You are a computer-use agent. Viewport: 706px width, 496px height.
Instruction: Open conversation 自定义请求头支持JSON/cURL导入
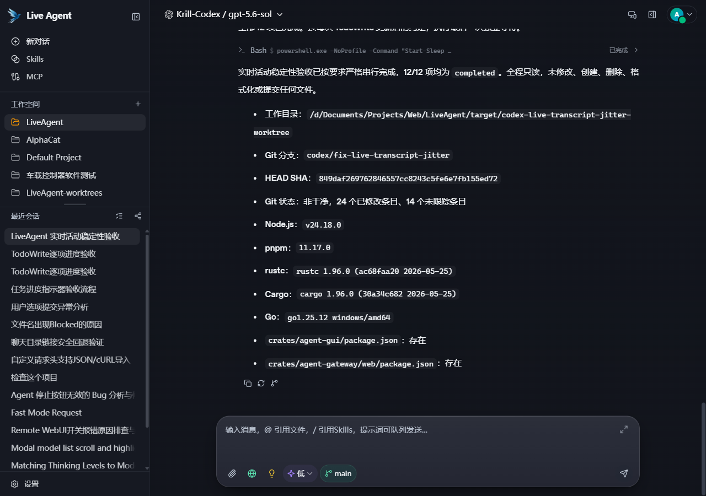point(72,360)
